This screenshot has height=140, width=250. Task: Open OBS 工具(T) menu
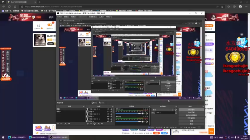coord(101,17)
